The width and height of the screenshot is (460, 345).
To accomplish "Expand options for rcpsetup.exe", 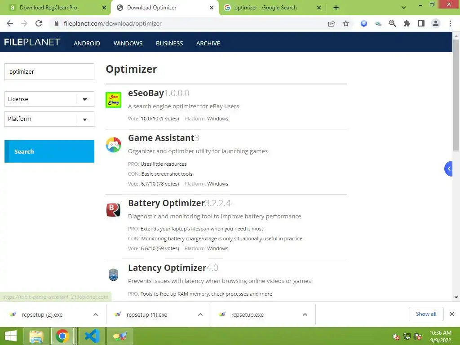I will (305, 314).
